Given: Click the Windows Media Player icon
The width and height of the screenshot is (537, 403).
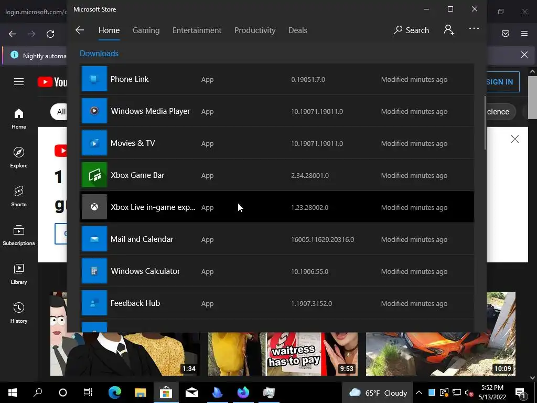Looking at the screenshot, I should point(94,111).
